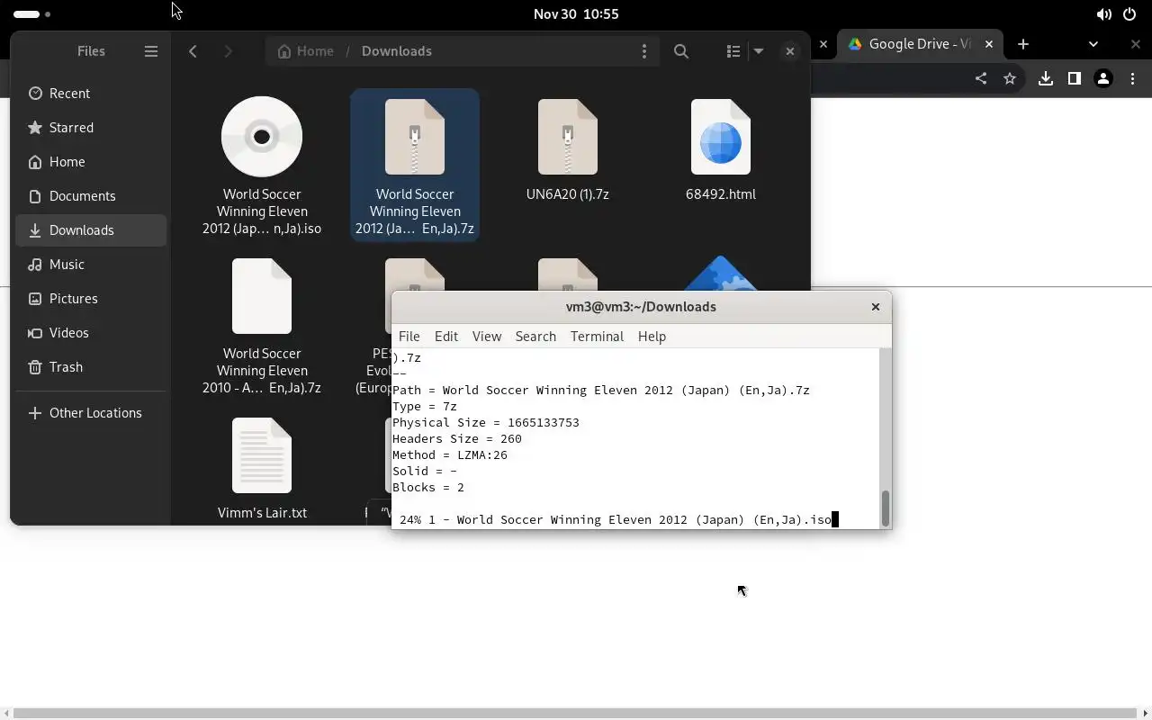Image resolution: width=1152 pixels, height=720 pixels.
Task: Open the Files hamburger menu
Action: coord(151,51)
